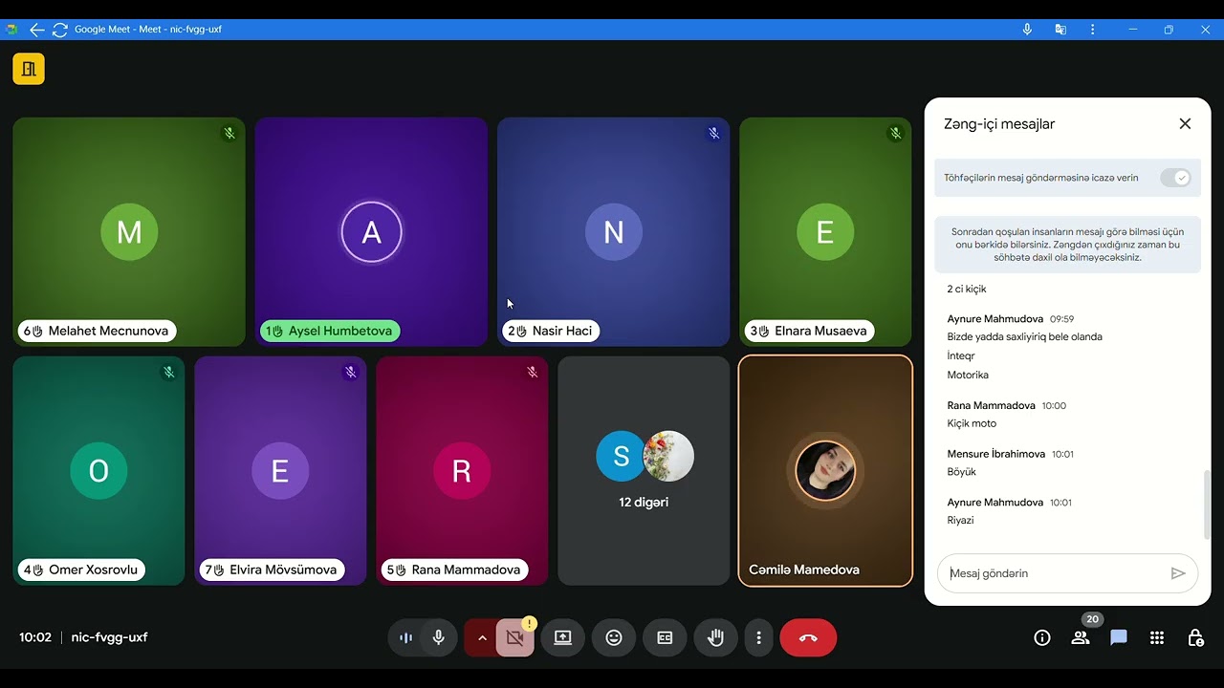This screenshot has height=688, width=1224.
Task: Send the chat message with arrow icon
Action: pyautogui.click(x=1178, y=573)
